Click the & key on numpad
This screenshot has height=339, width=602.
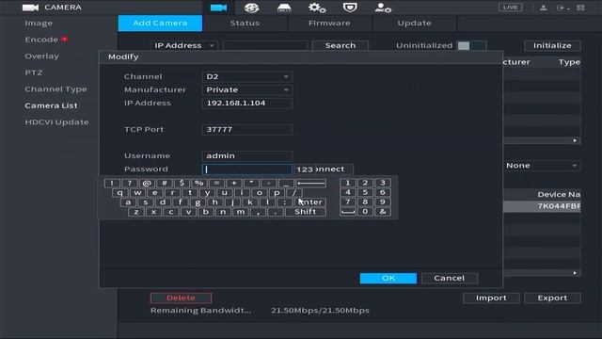coord(383,212)
